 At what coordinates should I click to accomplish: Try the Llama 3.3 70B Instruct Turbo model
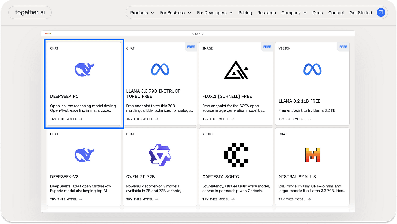142,119
